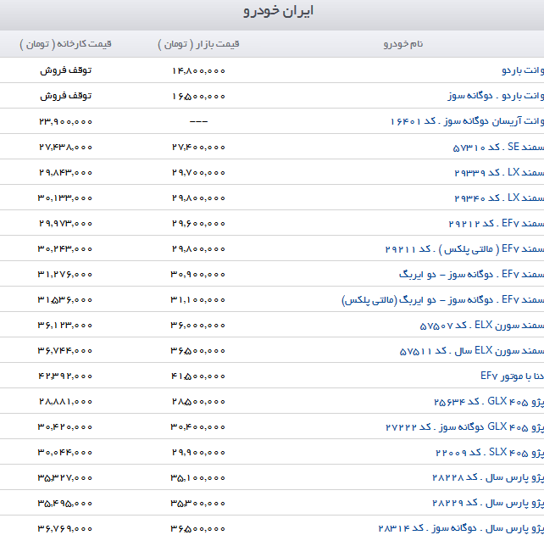Open the سمند LX . کد ۲۹۳۳۹ link
This screenshot has height=535, width=544.
(x=499, y=172)
